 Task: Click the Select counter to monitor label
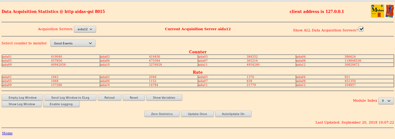[x=24, y=43]
